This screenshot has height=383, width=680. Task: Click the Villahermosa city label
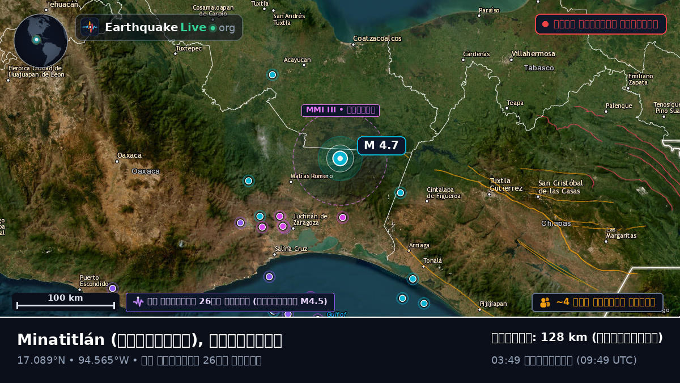pyautogui.click(x=533, y=53)
